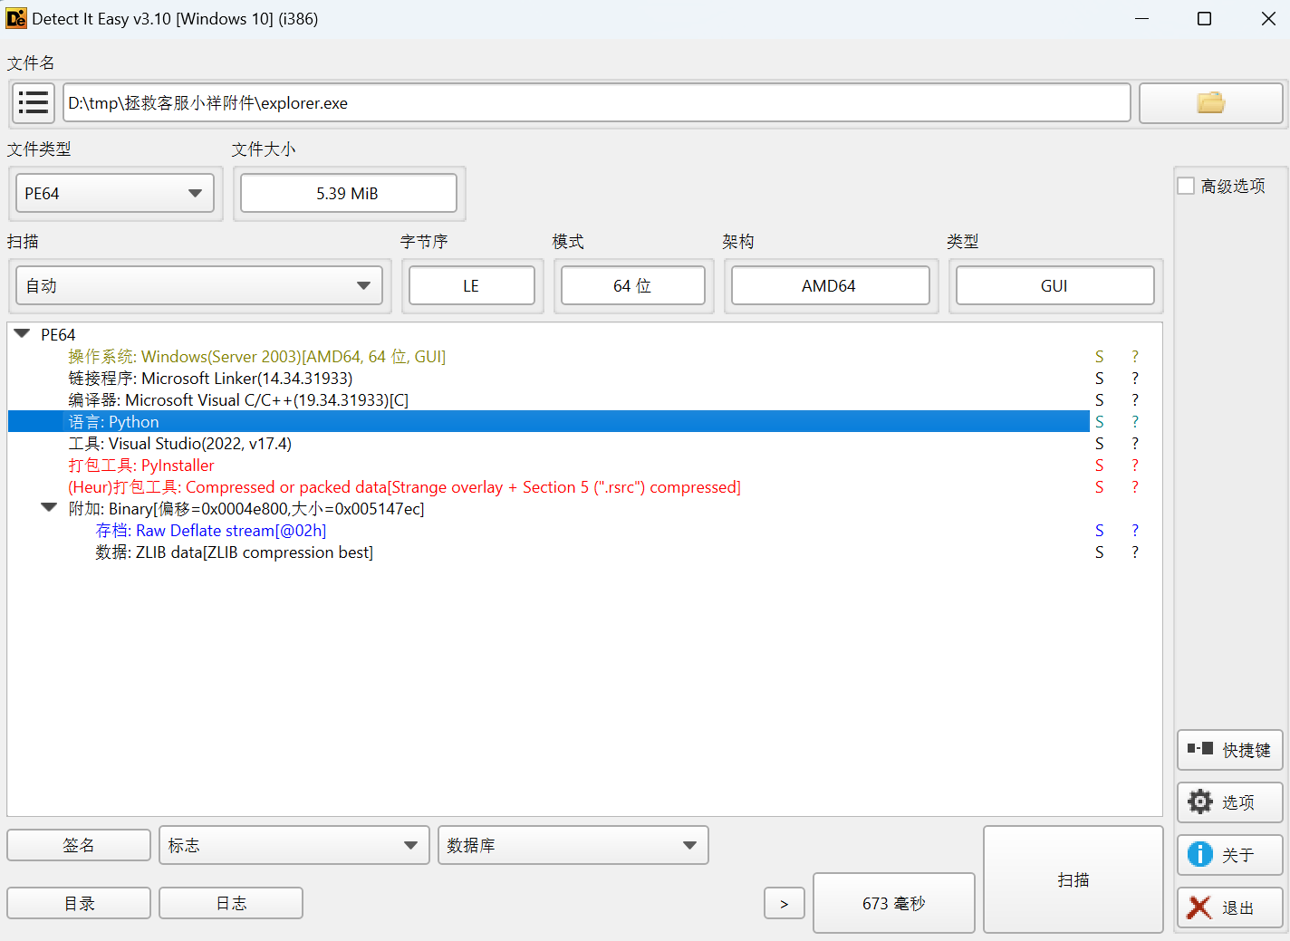Click the ? on the Raw Deflate stream row
1290x941 pixels.
click(1135, 530)
